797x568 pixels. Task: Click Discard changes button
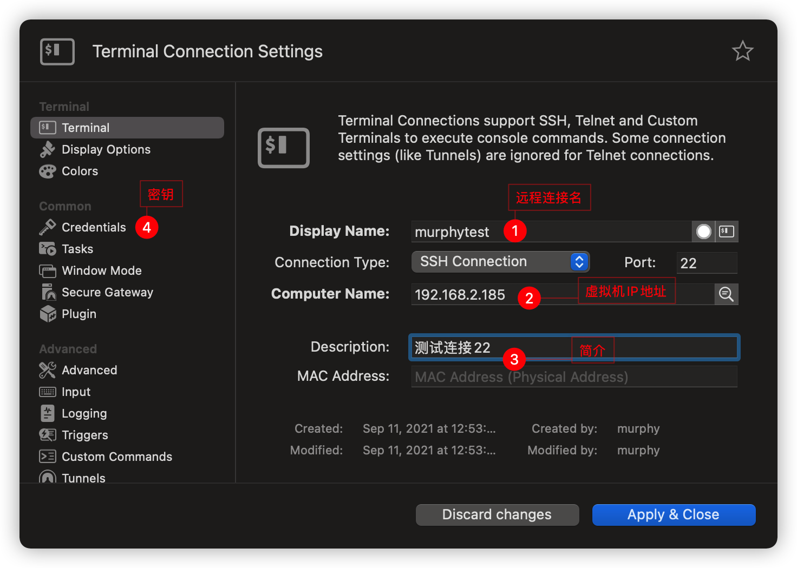(x=497, y=514)
